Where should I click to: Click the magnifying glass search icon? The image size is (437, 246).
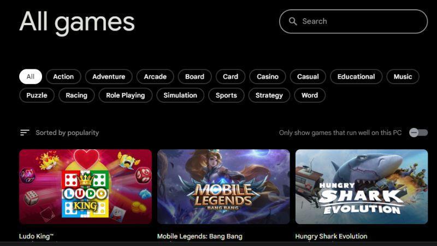(293, 21)
